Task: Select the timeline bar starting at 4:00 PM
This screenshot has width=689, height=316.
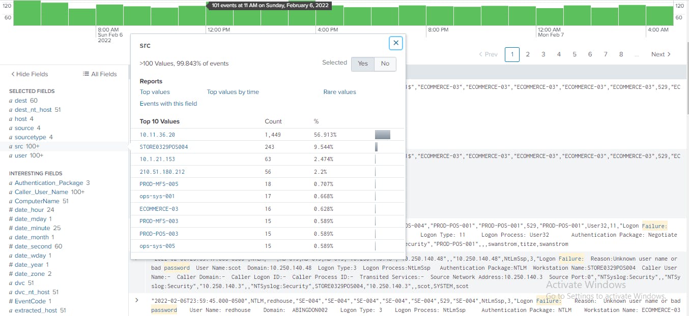Action: (x=330, y=16)
